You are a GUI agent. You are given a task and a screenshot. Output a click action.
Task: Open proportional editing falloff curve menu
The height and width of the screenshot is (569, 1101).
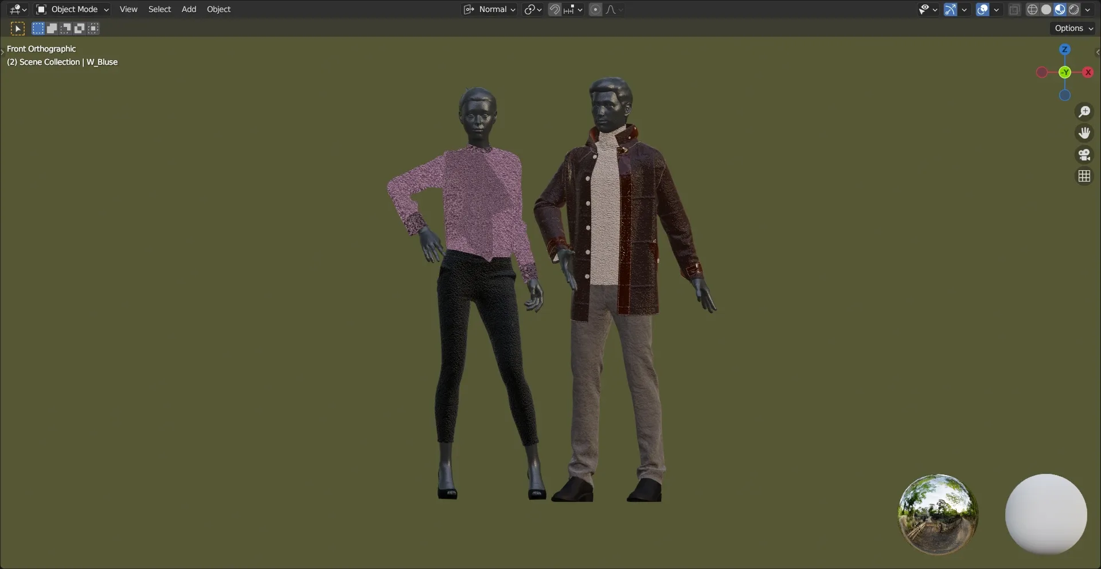tap(614, 9)
